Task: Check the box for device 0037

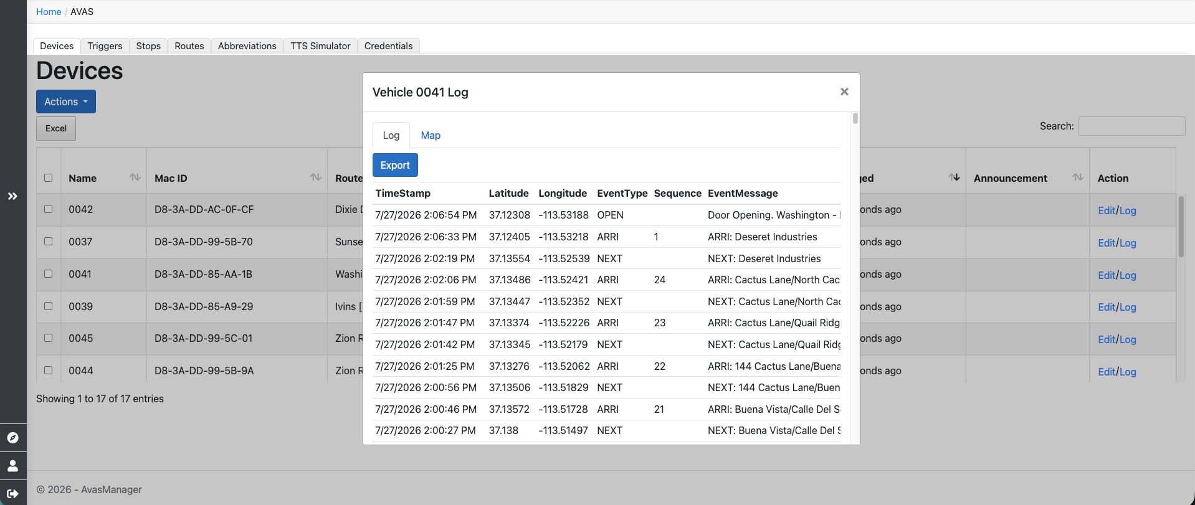Action: tap(49, 242)
